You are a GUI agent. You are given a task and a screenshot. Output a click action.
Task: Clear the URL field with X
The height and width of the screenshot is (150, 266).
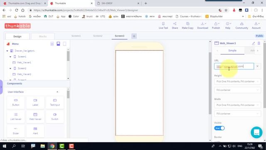[257, 66]
